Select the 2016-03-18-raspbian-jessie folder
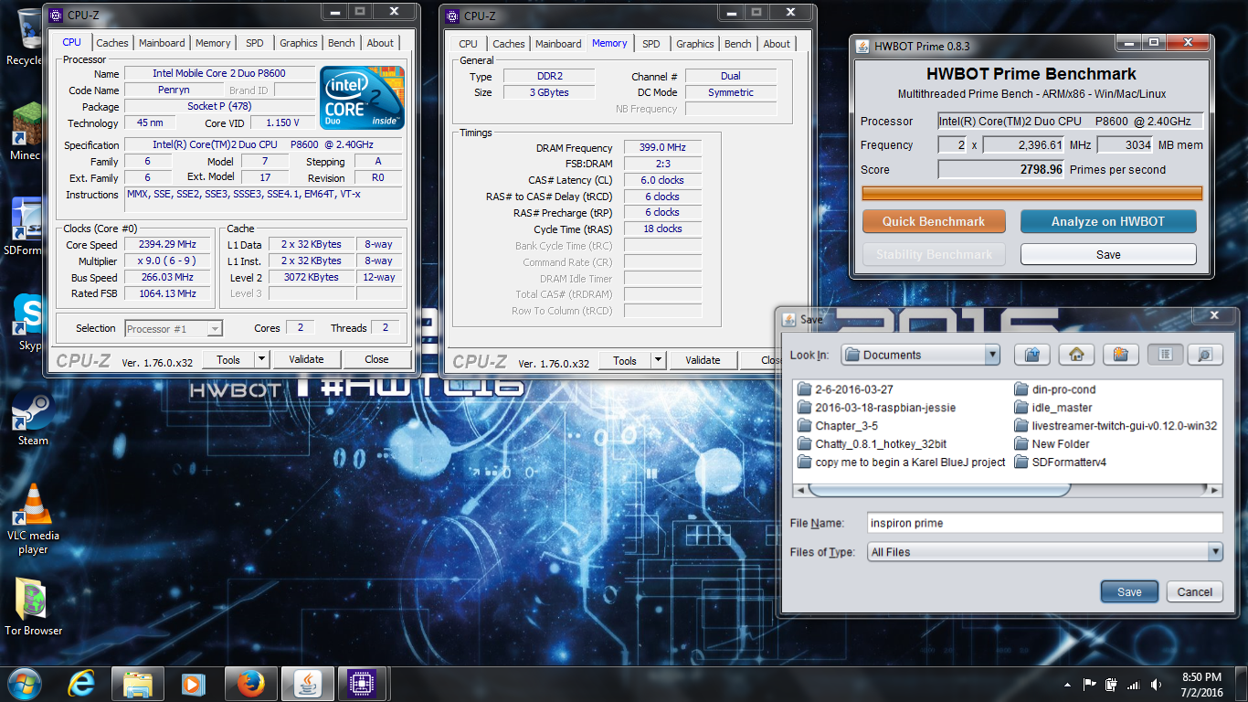 (x=876, y=408)
